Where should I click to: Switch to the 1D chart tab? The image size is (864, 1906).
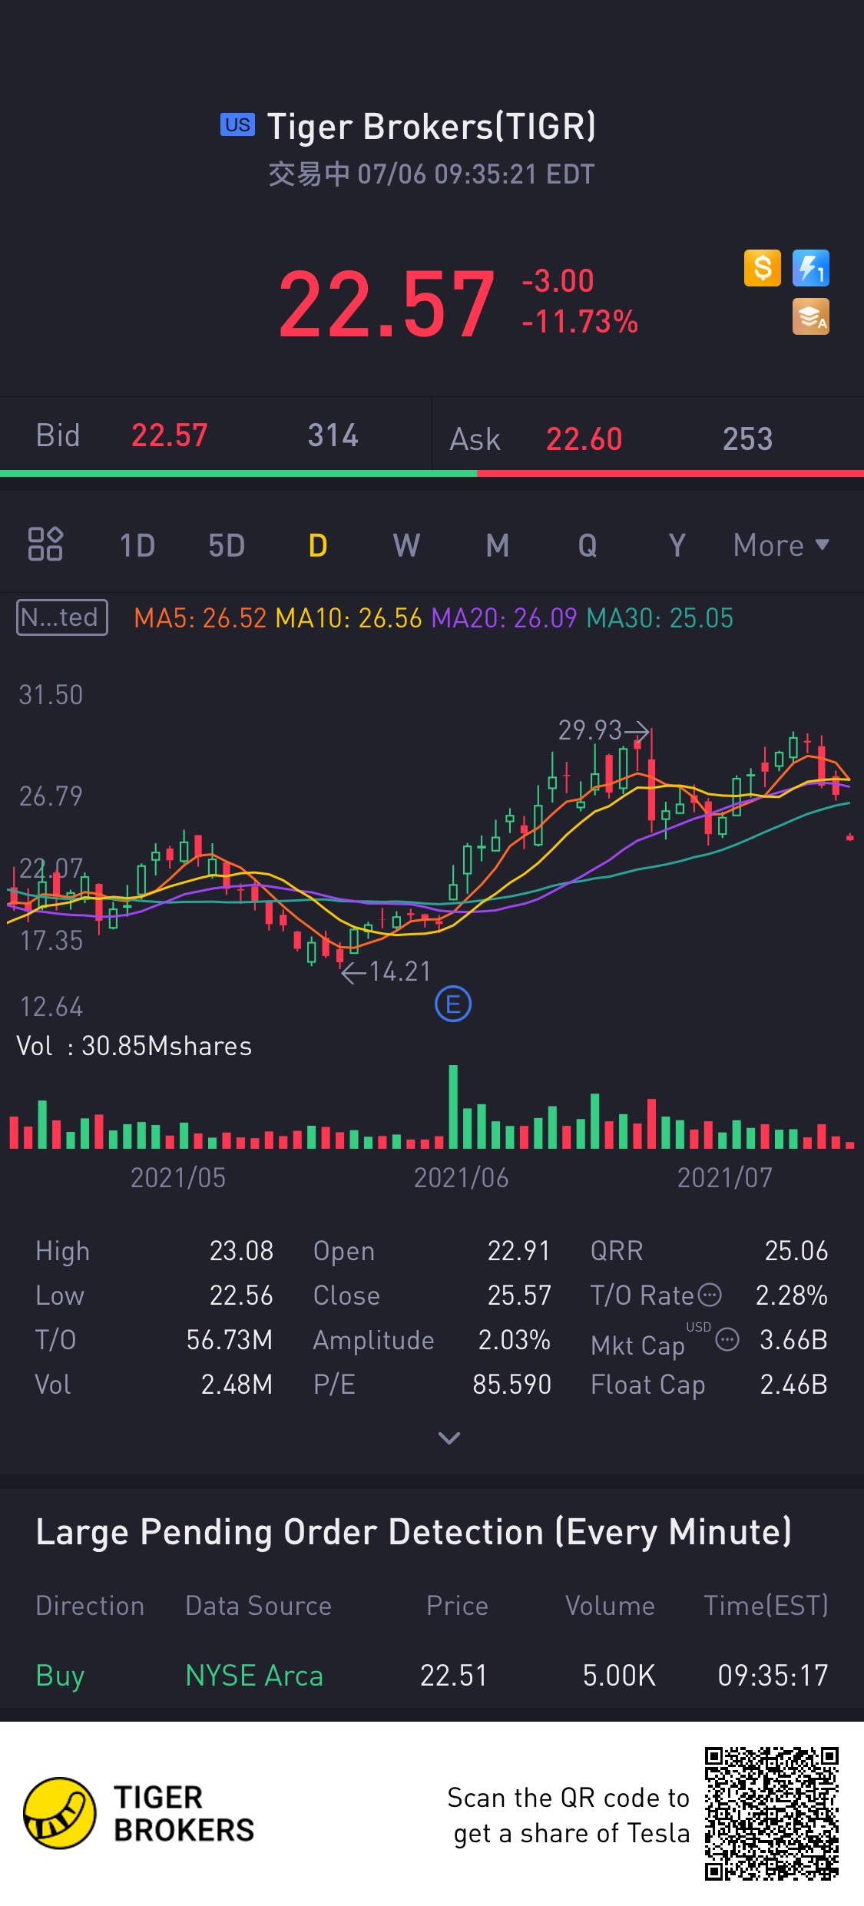[x=137, y=545]
